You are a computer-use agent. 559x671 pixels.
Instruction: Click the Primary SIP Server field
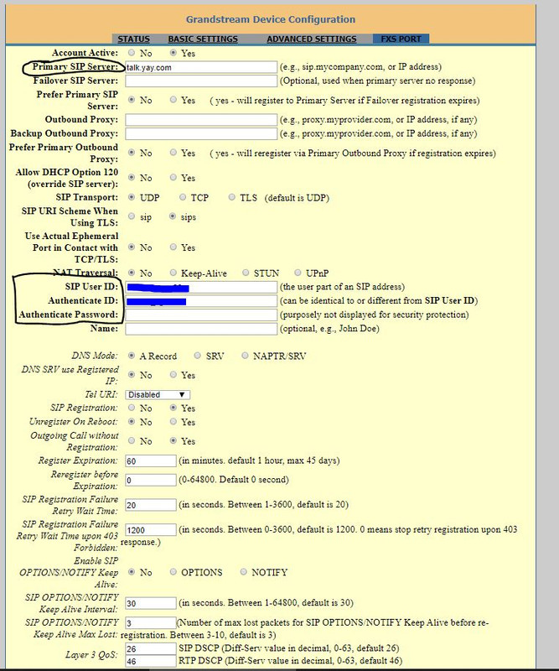pos(201,67)
